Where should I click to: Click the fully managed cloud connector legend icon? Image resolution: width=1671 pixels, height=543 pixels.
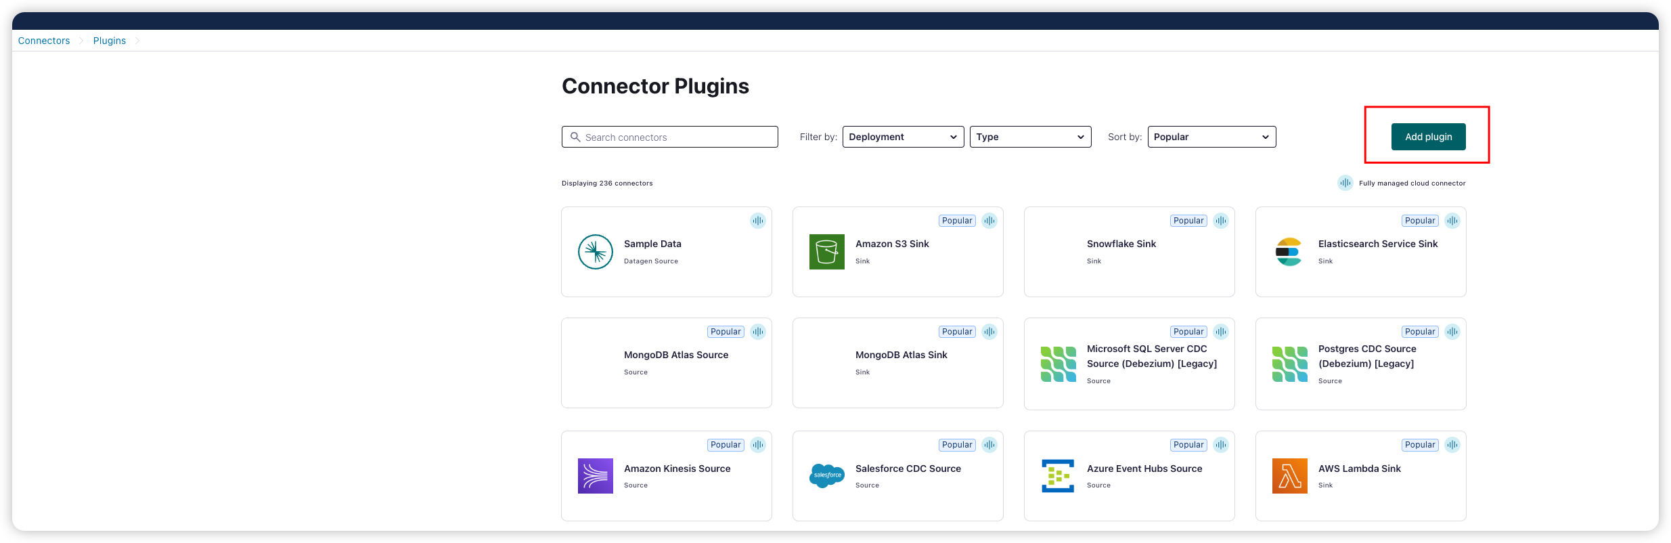pos(1345,183)
